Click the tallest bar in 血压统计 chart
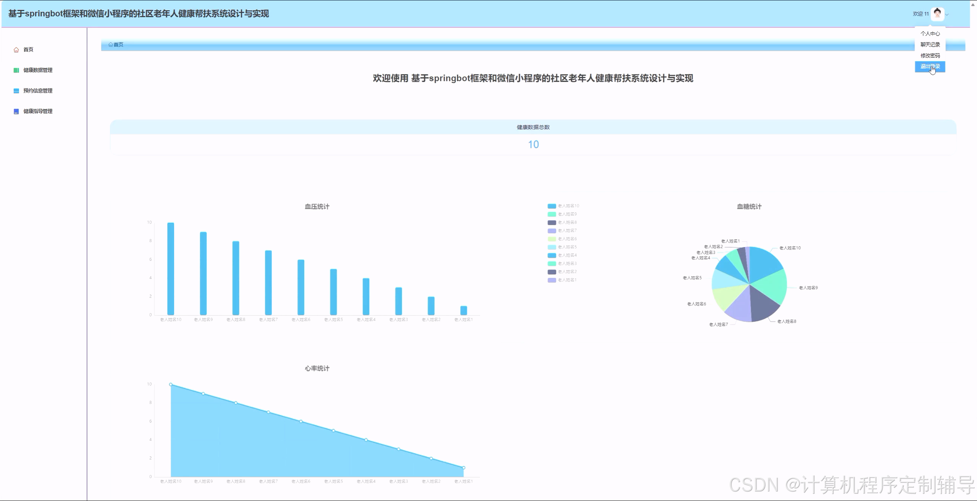Viewport: 977px width, 501px height. click(x=171, y=267)
